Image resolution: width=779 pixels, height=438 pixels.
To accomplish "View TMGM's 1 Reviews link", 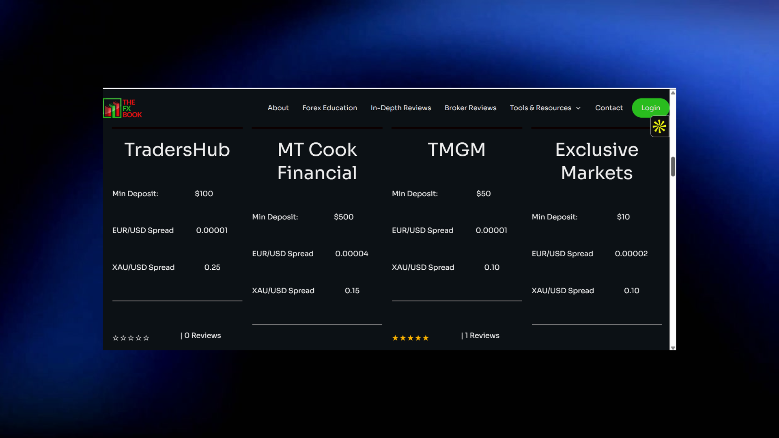I will (x=480, y=335).
